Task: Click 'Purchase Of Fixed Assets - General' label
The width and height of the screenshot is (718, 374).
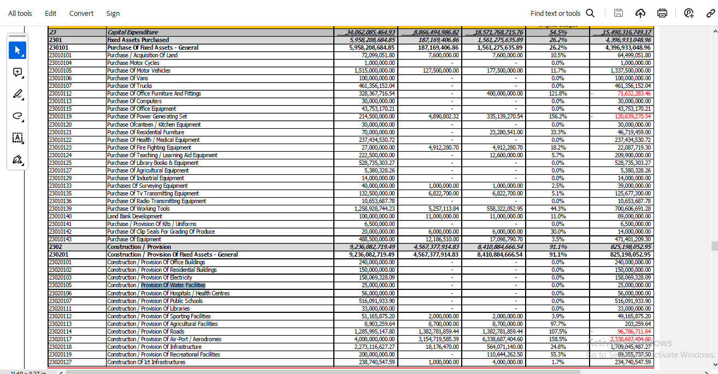Action: coord(153,48)
